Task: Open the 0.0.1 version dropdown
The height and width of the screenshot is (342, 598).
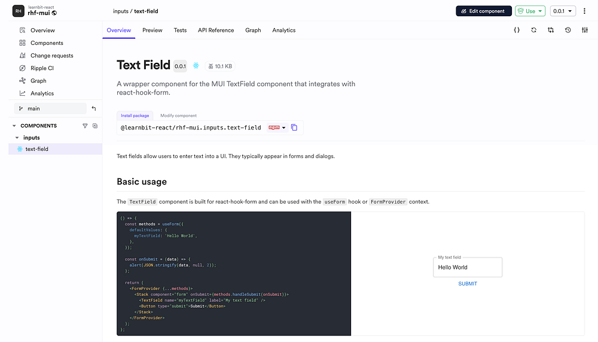Action: [x=563, y=11]
